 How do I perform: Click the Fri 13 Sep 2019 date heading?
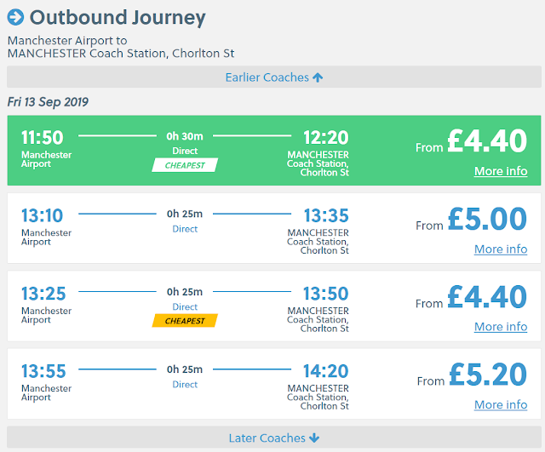(x=48, y=102)
